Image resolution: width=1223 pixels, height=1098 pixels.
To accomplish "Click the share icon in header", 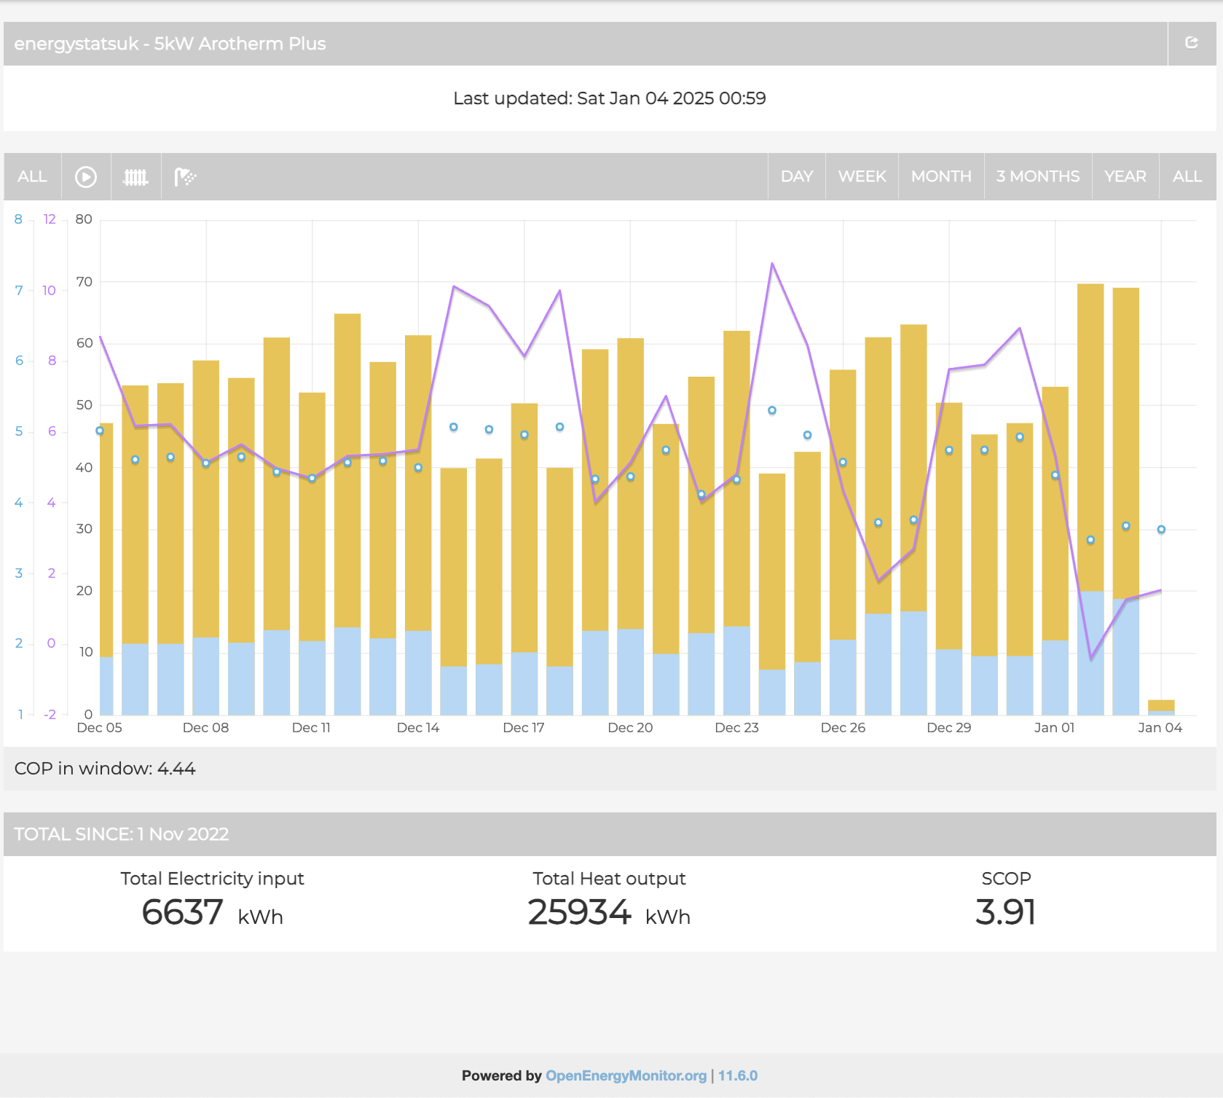I will (1192, 43).
